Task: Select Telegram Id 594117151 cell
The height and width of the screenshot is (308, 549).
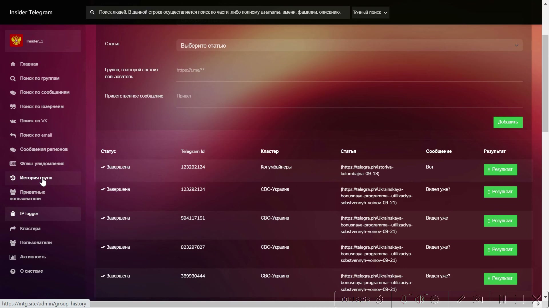Action: tap(193, 218)
